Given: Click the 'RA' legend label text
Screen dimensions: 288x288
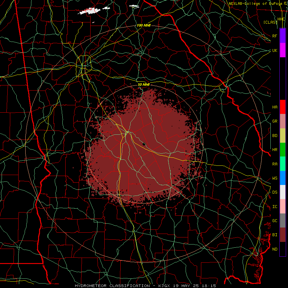Looking at the screenshot, I should click(275, 164).
